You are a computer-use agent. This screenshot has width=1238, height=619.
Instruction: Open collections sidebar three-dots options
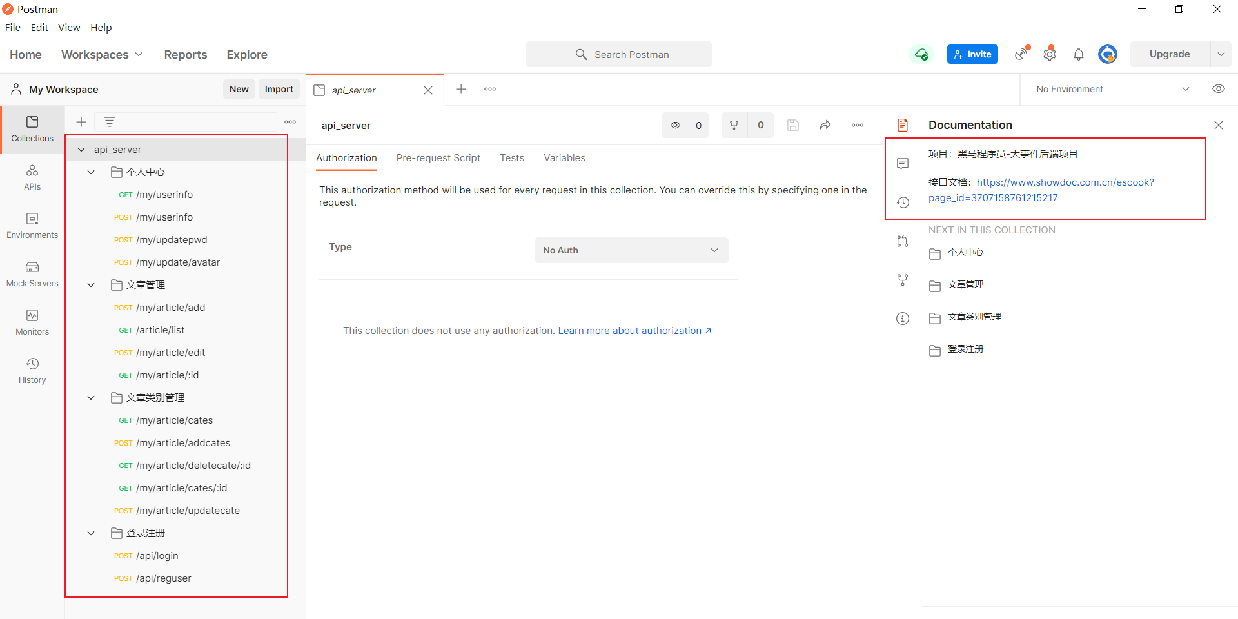click(x=290, y=122)
